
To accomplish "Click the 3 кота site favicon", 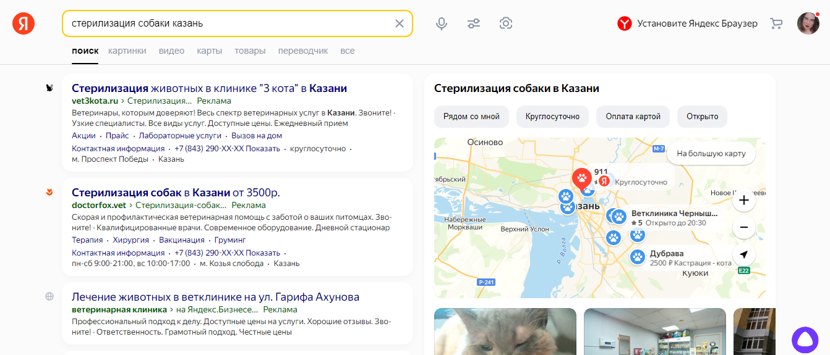I will tap(49, 88).
